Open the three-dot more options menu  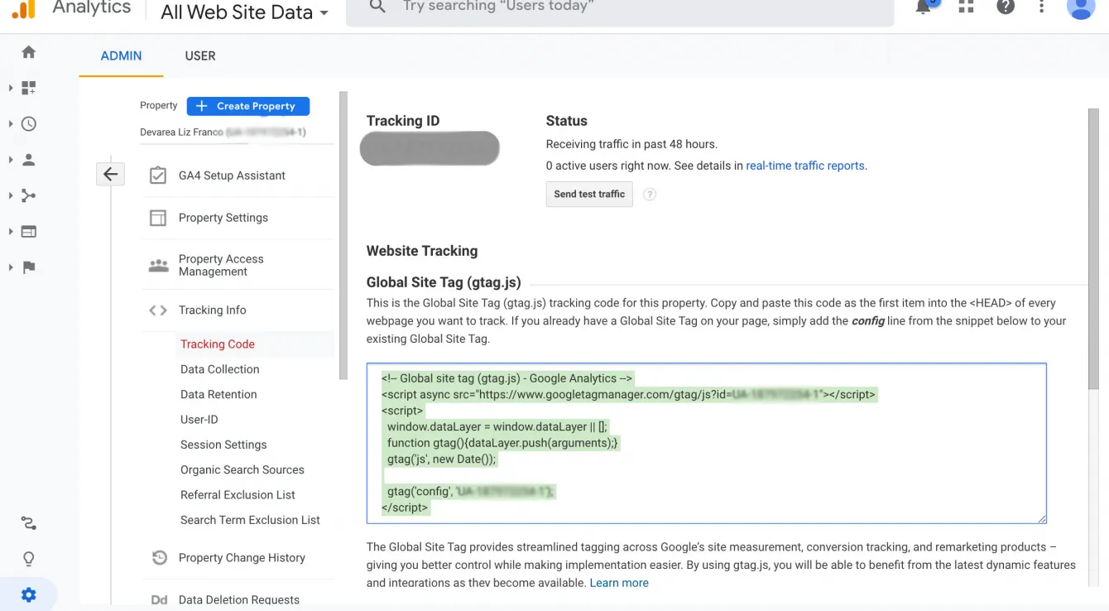(x=1041, y=7)
